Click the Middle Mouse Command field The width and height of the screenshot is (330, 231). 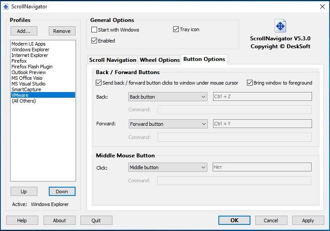(x=234, y=181)
